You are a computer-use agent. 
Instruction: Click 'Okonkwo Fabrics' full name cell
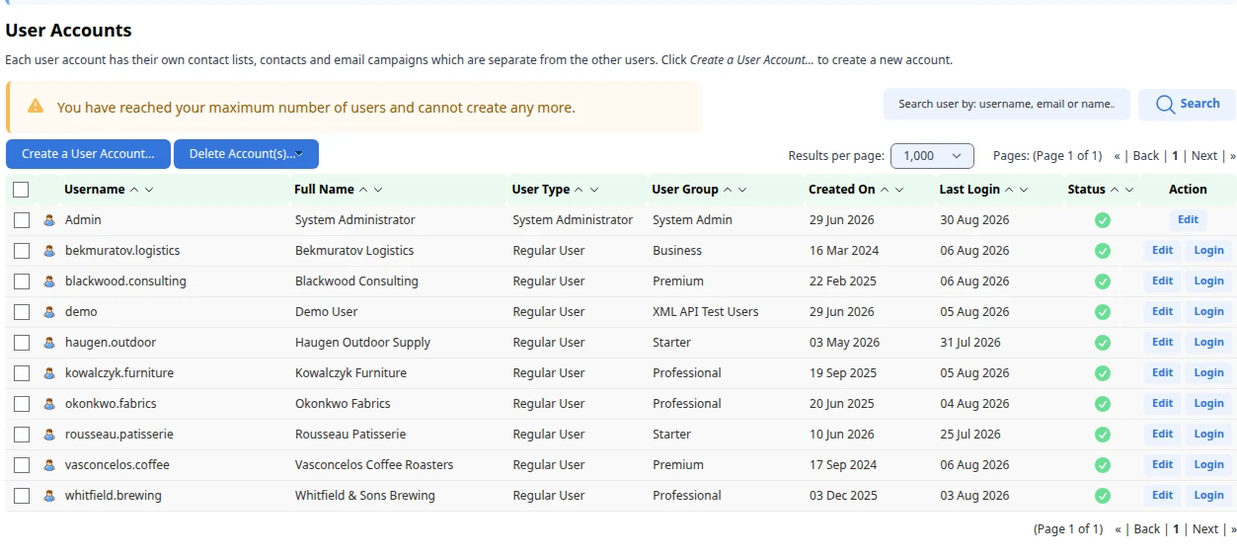point(343,404)
